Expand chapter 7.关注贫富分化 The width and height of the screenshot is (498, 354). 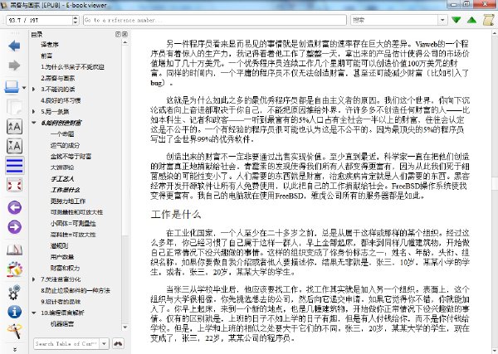(34, 279)
